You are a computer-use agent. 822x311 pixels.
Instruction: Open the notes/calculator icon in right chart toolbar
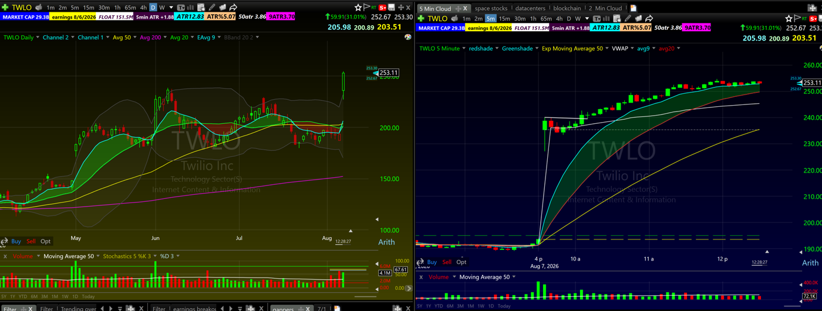[x=617, y=19]
